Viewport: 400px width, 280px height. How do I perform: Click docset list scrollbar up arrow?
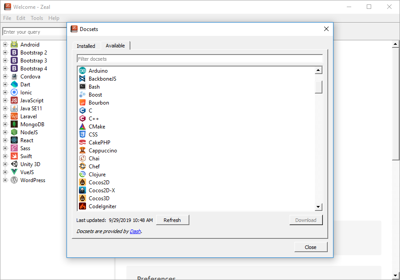pyautogui.click(x=318, y=70)
